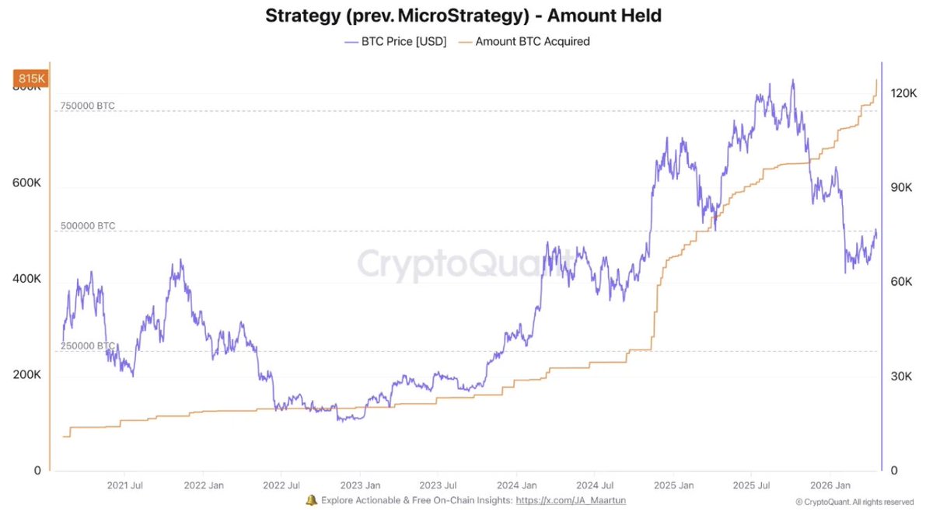Viewport: 933px width, 518px height.
Task: Select the 250000 BTC reference line label
Action: point(87,346)
